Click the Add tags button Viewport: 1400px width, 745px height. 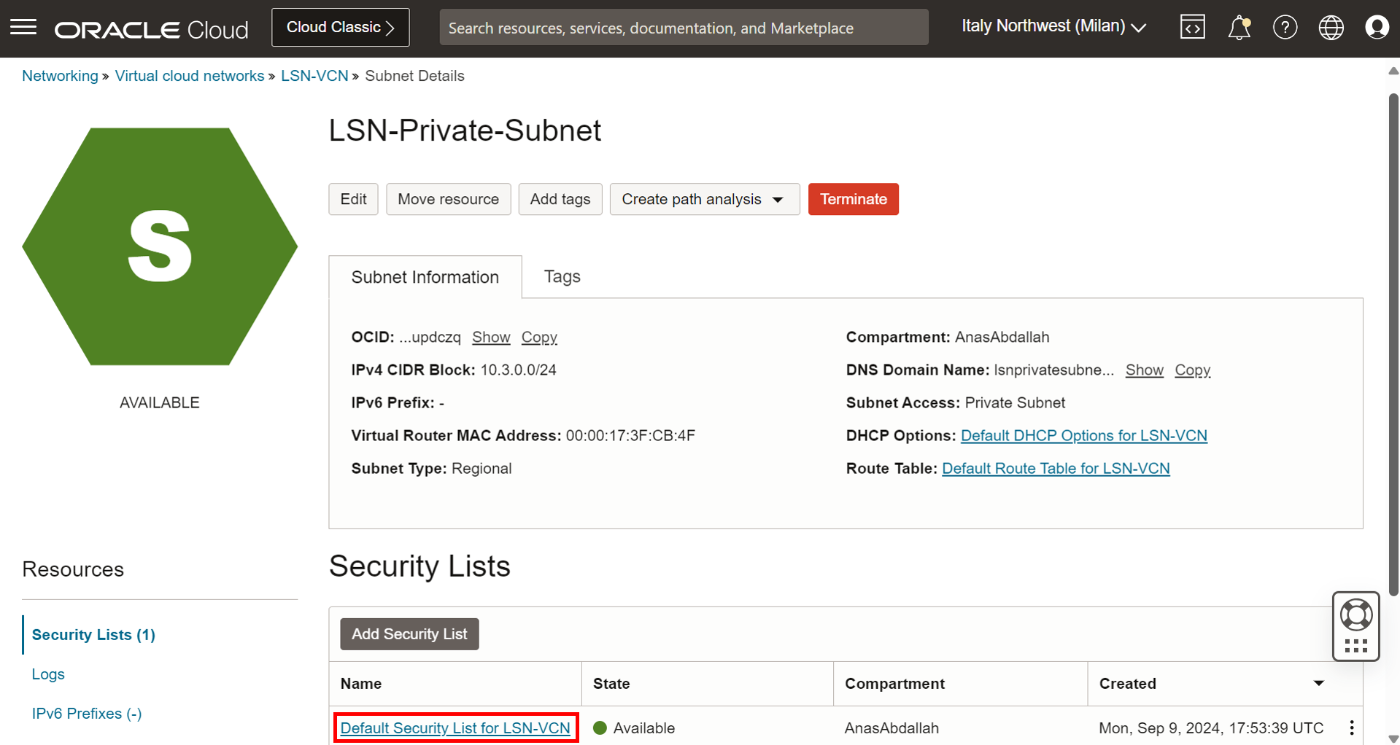pyautogui.click(x=560, y=199)
